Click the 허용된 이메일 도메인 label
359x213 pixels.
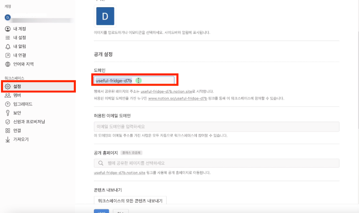pyautogui.click(x=112, y=115)
